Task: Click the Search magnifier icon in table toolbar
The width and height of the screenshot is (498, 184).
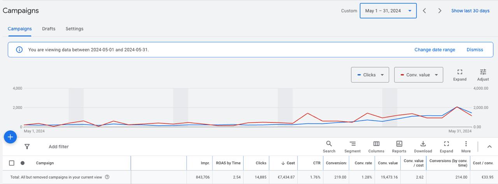Action: (x=329, y=146)
